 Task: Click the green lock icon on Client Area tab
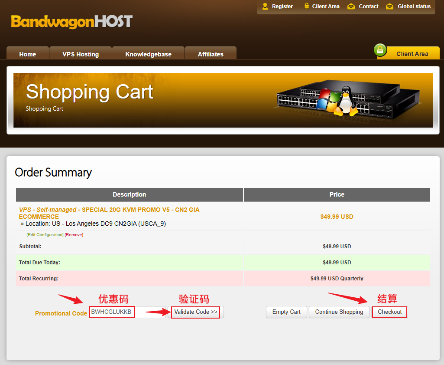point(380,50)
